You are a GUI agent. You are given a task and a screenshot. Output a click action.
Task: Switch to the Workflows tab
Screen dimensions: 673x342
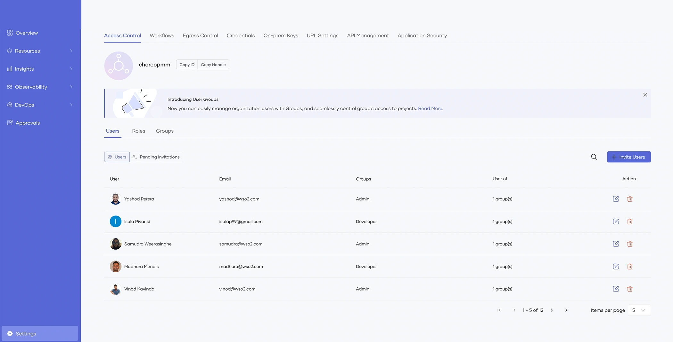pyautogui.click(x=162, y=35)
